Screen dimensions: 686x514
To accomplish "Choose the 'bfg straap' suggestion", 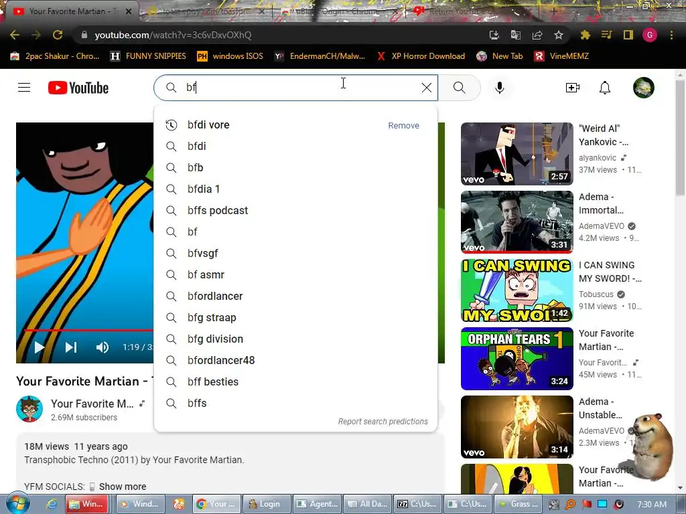I will click(x=295, y=318).
